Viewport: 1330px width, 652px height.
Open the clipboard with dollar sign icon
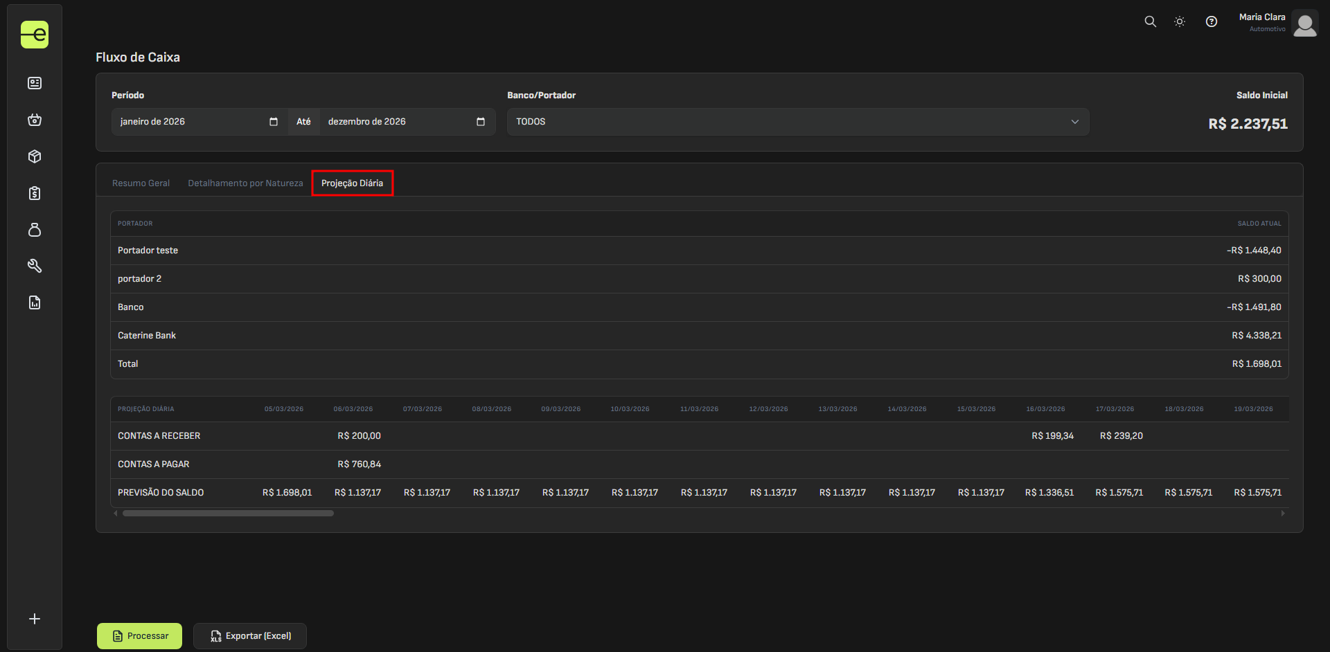(x=35, y=193)
